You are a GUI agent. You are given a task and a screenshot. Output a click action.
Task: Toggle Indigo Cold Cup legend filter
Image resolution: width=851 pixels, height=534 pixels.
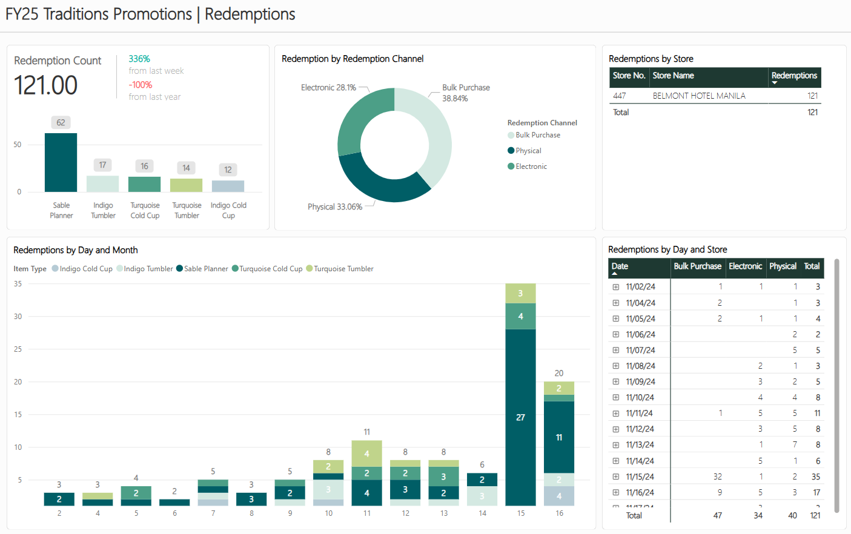point(55,269)
